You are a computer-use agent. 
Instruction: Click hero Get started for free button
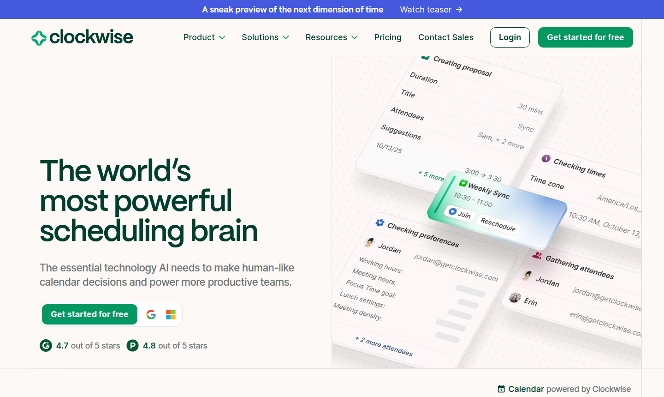tap(89, 314)
